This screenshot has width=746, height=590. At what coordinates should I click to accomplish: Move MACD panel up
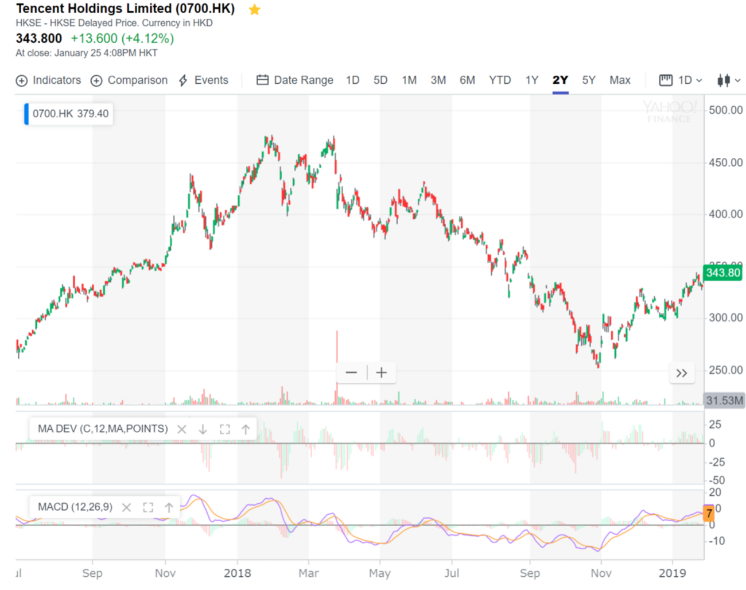point(169,507)
